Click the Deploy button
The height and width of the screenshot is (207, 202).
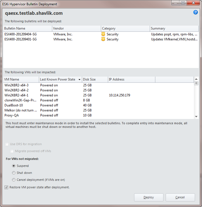click(x=149, y=197)
